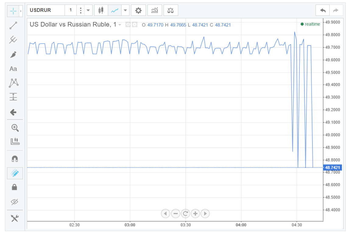Switch to line chart style
This screenshot has width=357, height=239.
coord(115,10)
